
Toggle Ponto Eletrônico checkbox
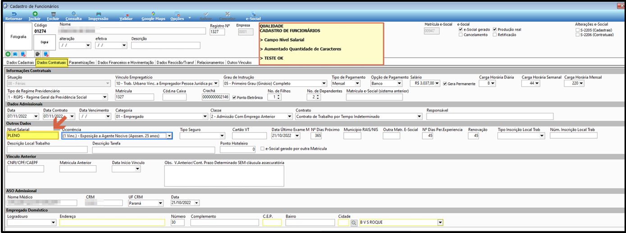click(234, 97)
